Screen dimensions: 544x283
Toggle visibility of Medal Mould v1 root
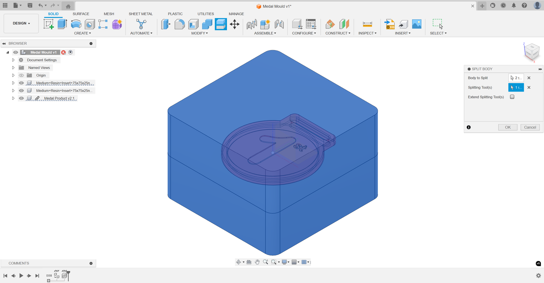pyautogui.click(x=16, y=52)
